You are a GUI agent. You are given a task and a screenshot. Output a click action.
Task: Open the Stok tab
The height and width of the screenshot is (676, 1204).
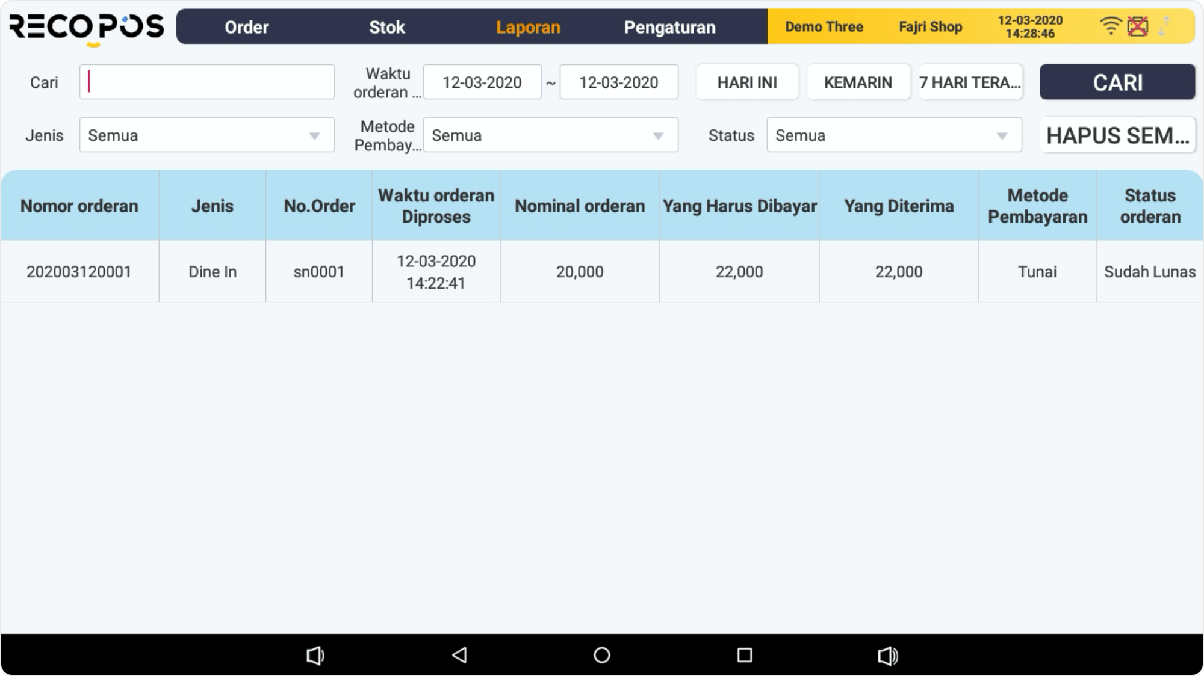pos(386,27)
